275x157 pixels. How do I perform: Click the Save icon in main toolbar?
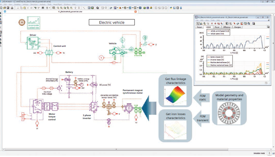8,8
